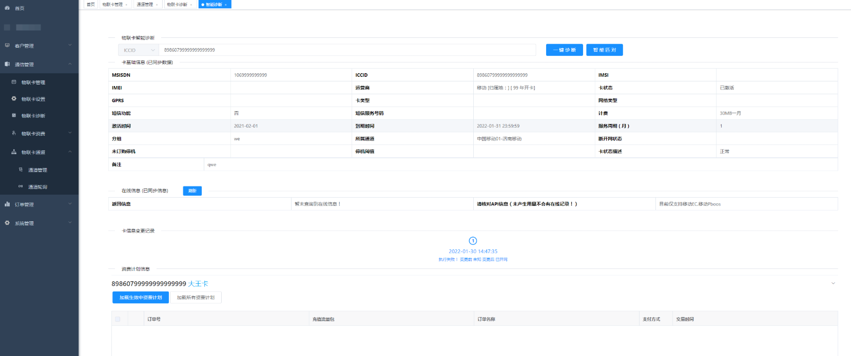This screenshot has height=356, width=851.
Task: Click the 执行失败 change record description
Action: point(473,260)
